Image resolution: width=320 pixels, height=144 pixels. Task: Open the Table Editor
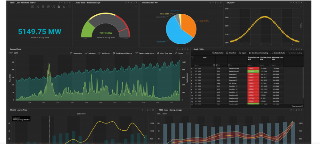[x=218, y=53]
